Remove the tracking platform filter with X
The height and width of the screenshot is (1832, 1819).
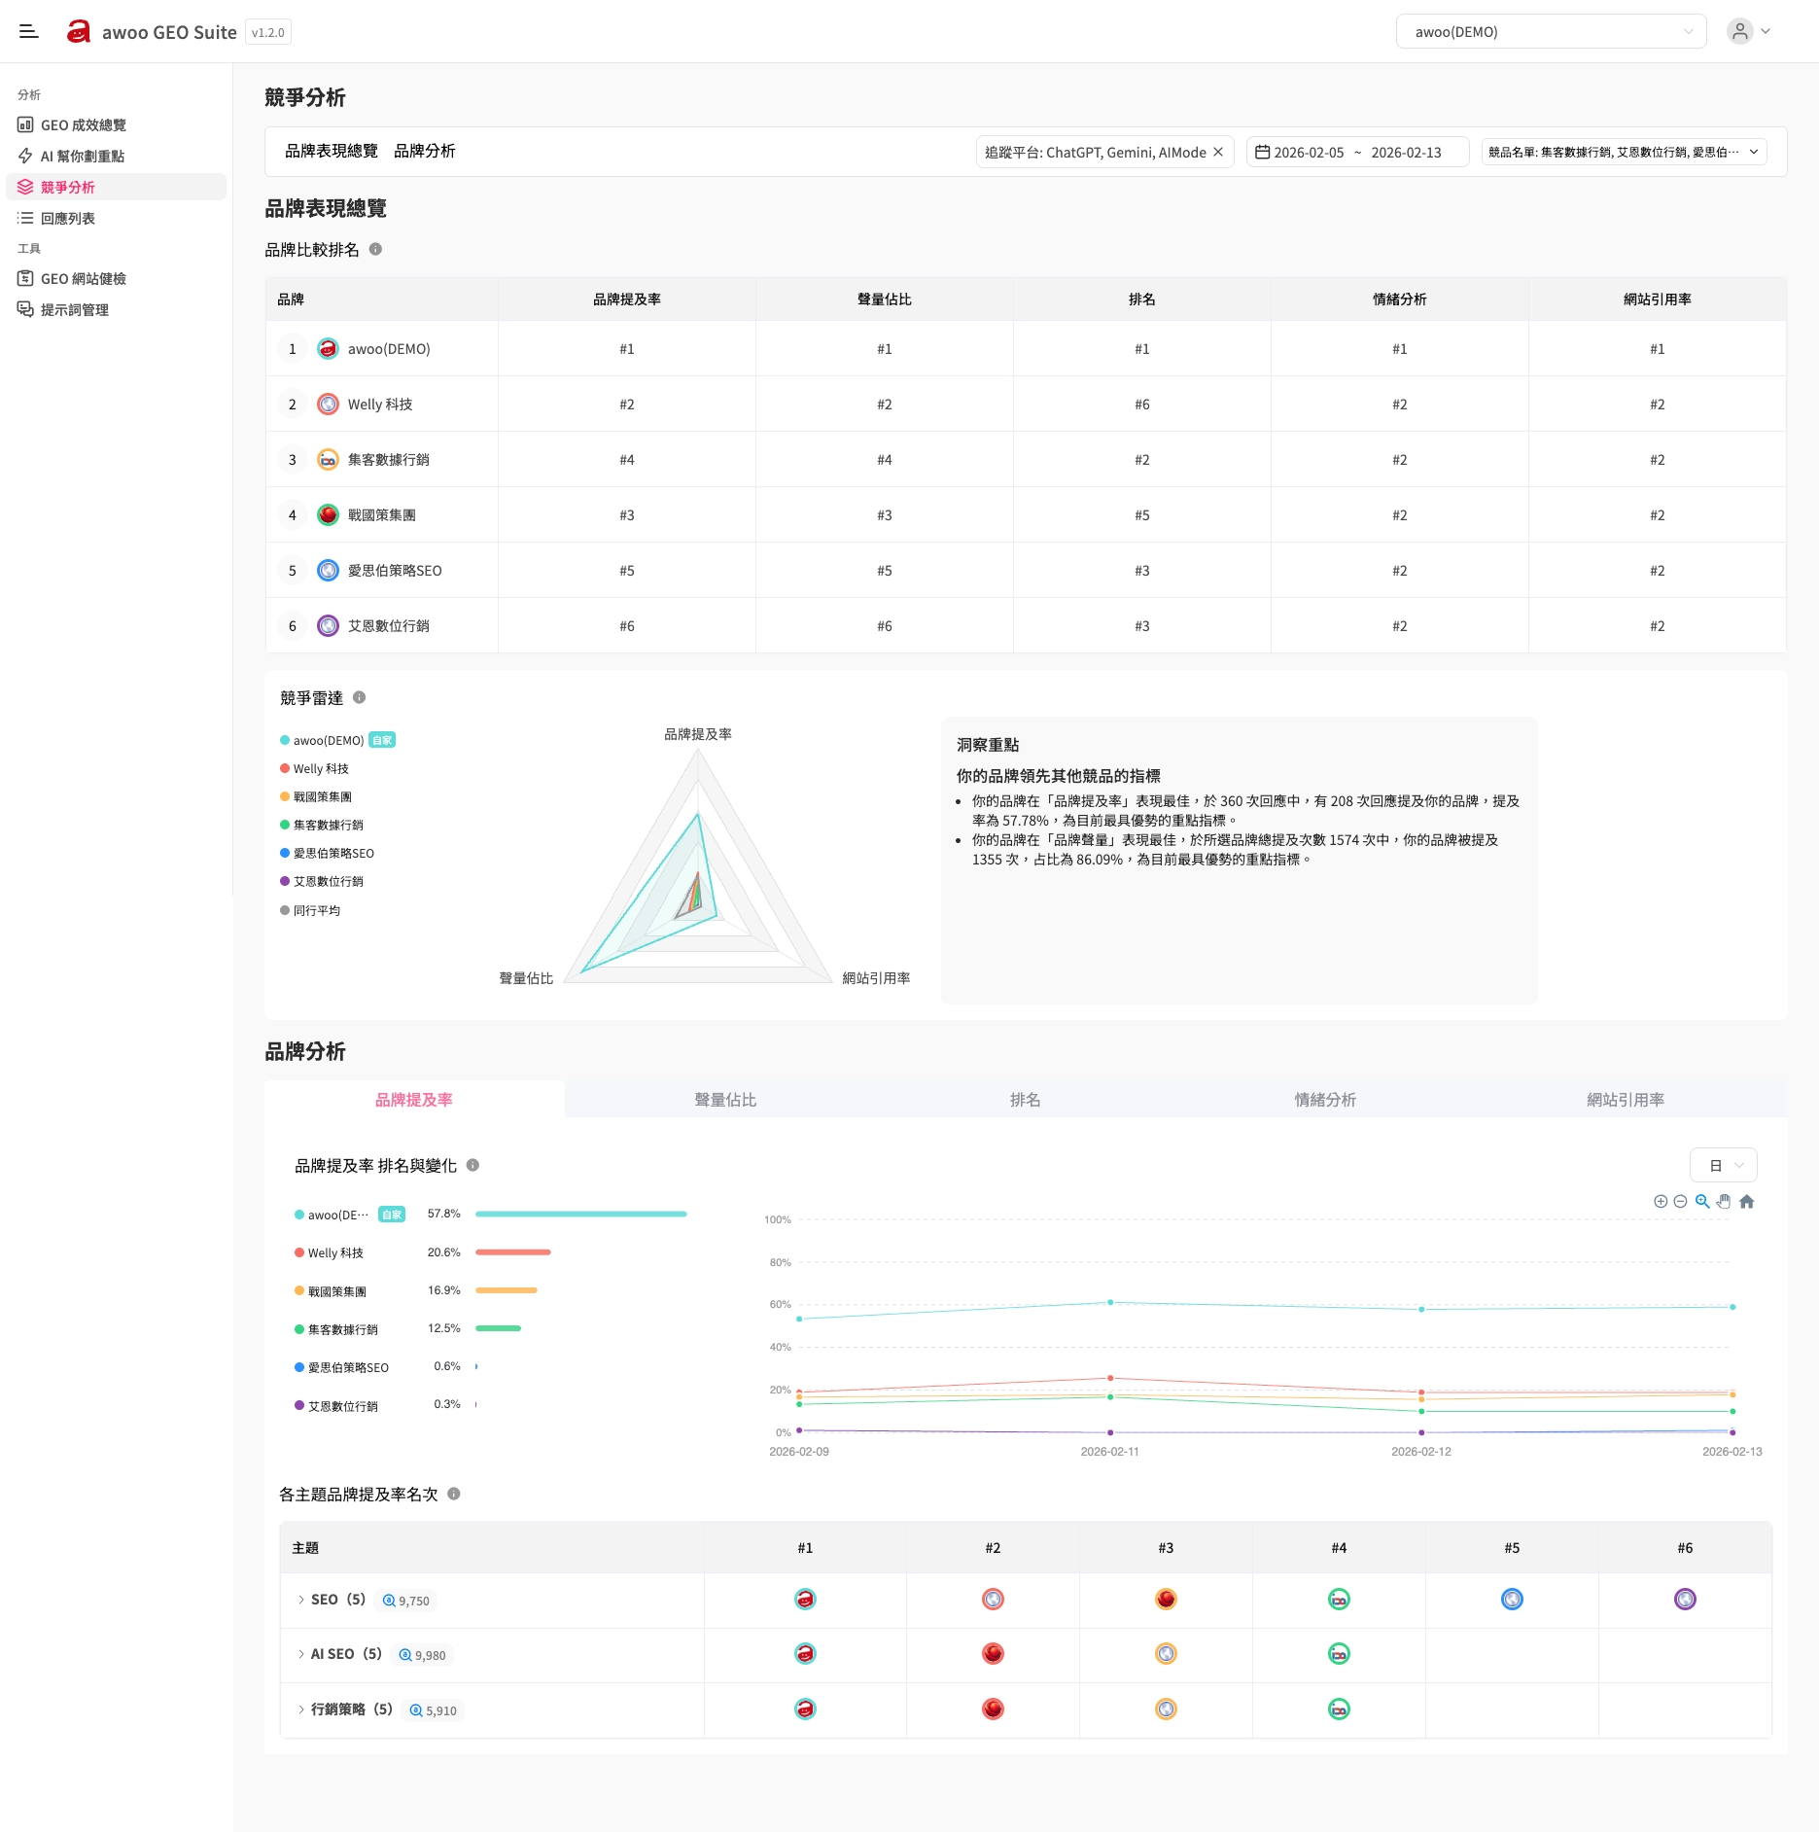(x=1218, y=153)
